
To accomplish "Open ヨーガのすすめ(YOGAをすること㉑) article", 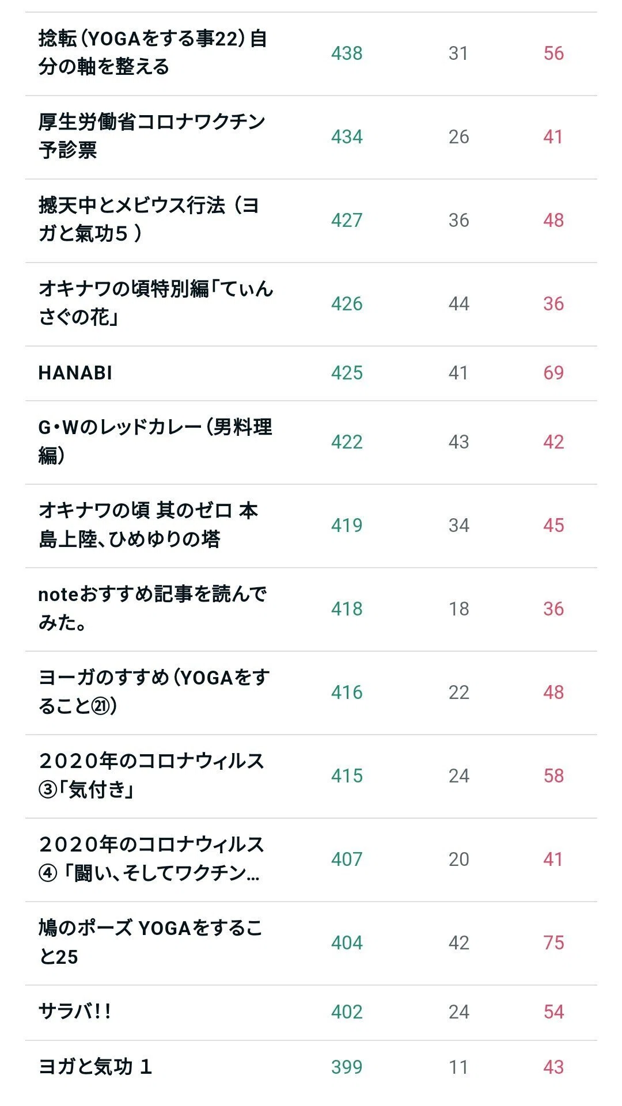I will pyautogui.click(x=154, y=692).
